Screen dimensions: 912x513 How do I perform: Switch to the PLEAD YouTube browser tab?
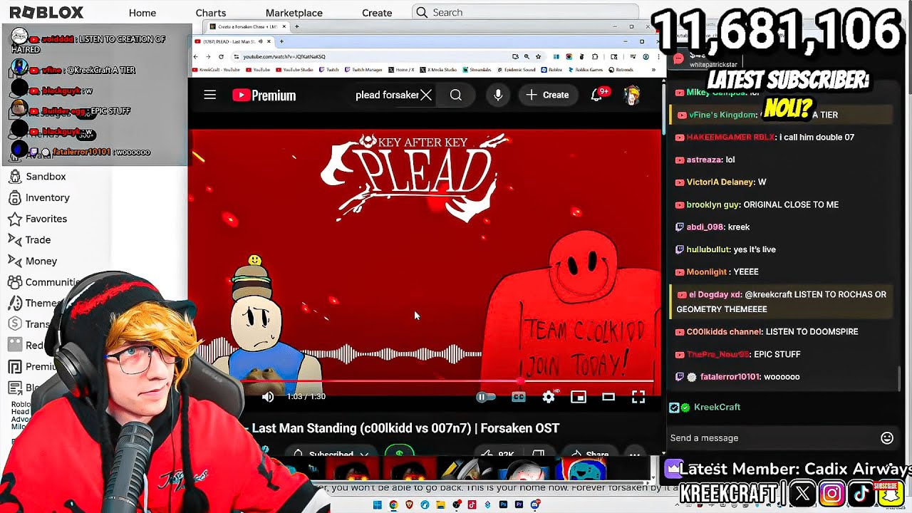pos(232,41)
